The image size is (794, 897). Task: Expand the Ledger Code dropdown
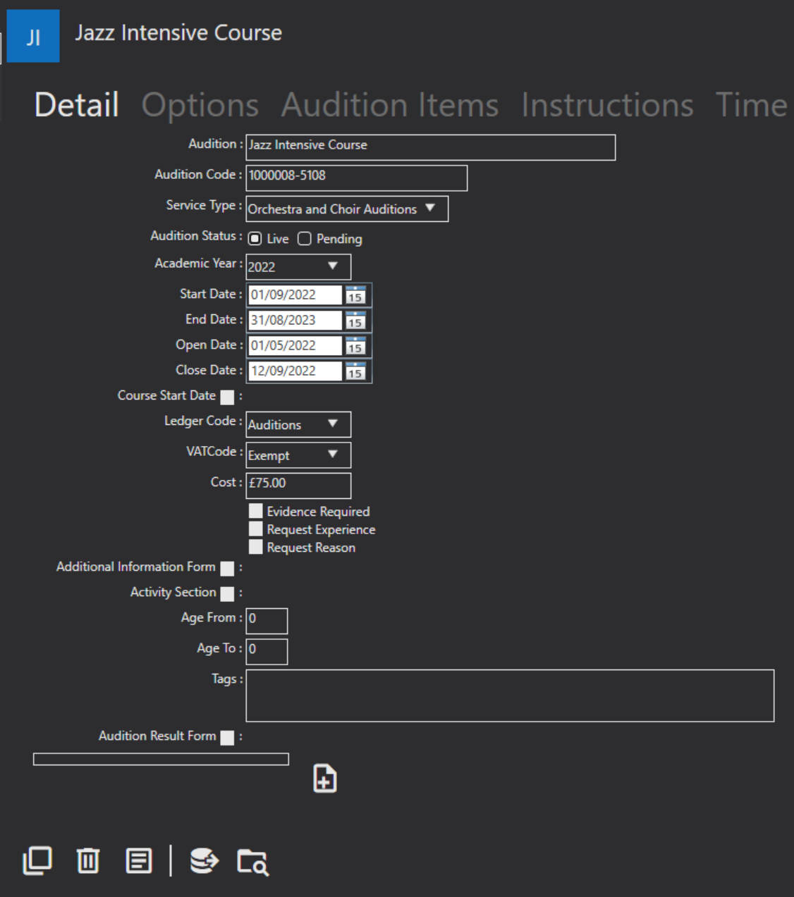pyautogui.click(x=334, y=424)
